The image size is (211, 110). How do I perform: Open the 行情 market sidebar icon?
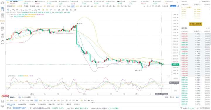click(2, 8)
